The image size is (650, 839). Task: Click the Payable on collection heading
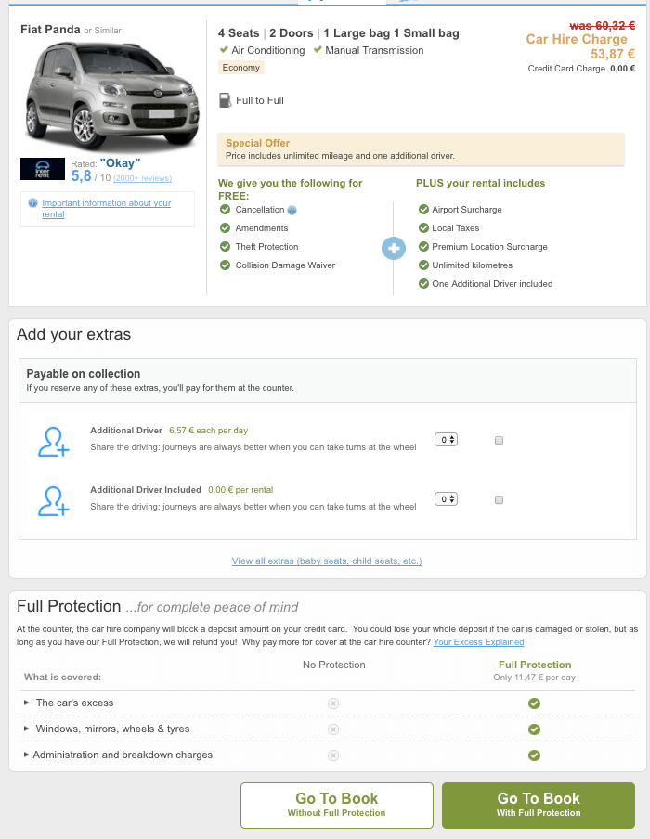click(84, 373)
